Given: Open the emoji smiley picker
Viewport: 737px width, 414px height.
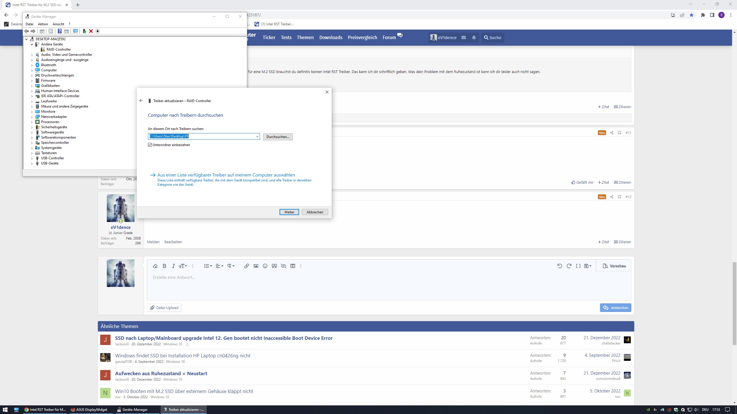Looking at the screenshot, I should tap(265, 266).
